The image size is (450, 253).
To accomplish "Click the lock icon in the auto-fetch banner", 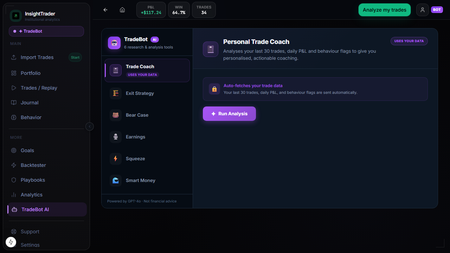I will point(214,89).
